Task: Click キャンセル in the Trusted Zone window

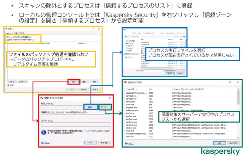Action: point(84,90)
